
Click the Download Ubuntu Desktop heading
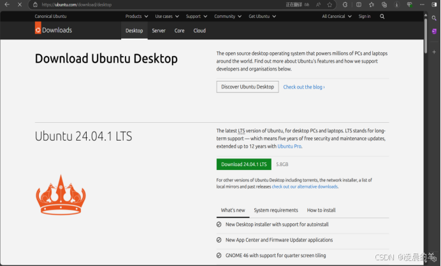(x=106, y=59)
